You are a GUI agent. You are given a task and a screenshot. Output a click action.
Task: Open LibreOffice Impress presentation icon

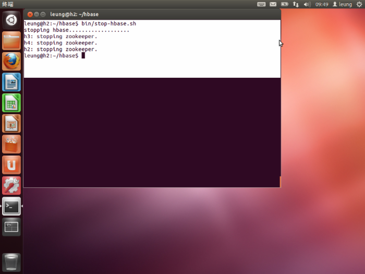click(x=11, y=124)
